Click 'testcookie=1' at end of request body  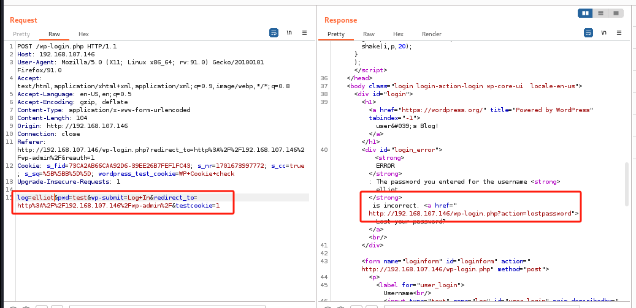pyautogui.click(x=197, y=206)
